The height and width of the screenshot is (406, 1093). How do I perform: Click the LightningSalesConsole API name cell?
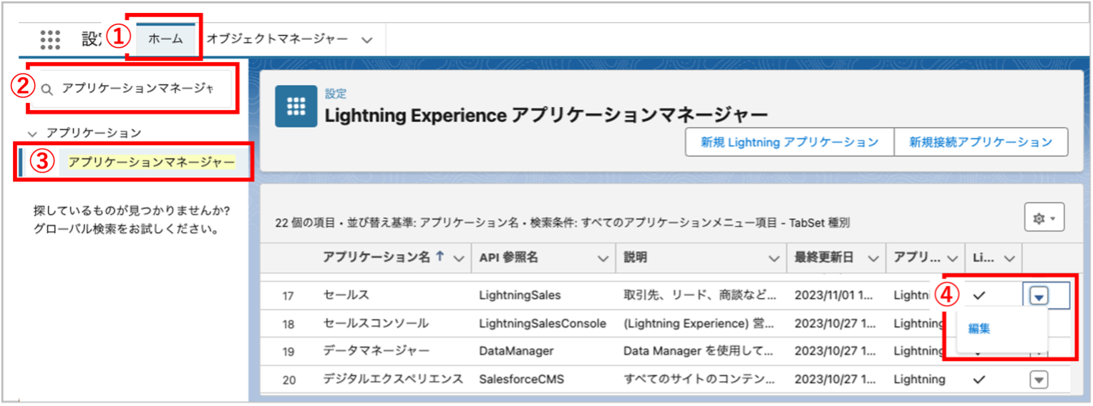pyautogui.click(x=543, y=323)
